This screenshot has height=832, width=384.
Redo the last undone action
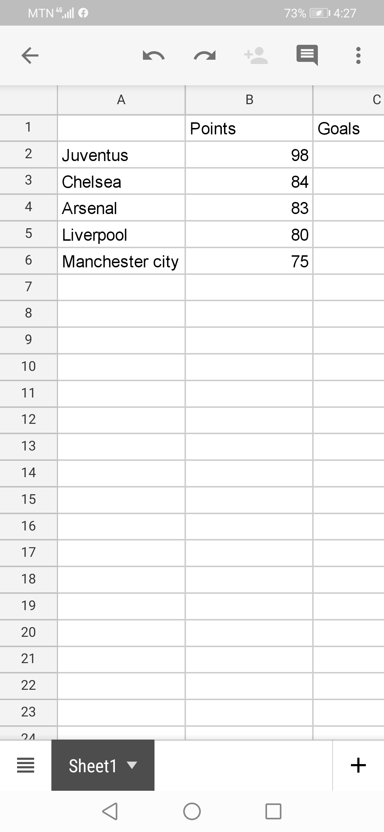click(x=205, y=55)
